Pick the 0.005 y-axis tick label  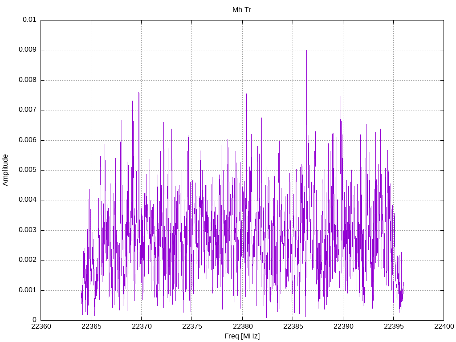click(x=28, y=170)
